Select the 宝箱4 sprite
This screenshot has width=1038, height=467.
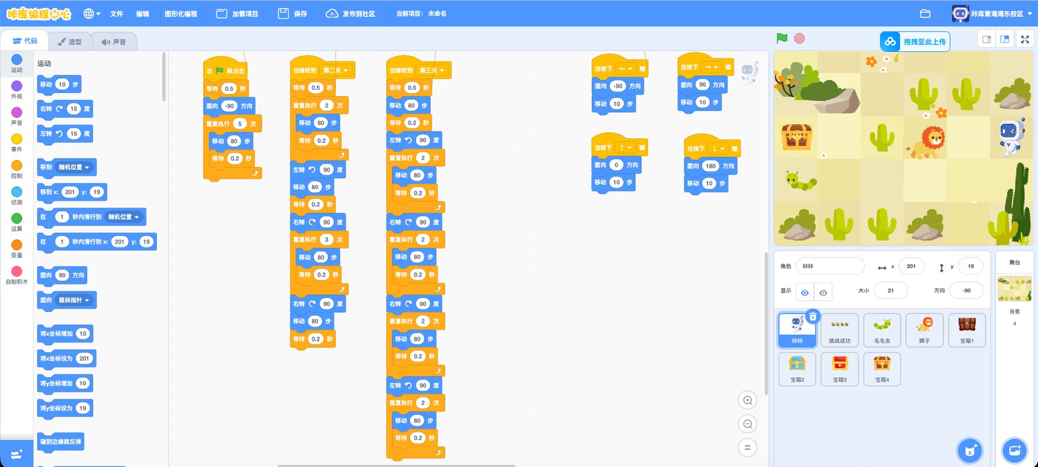coord(882,369)
